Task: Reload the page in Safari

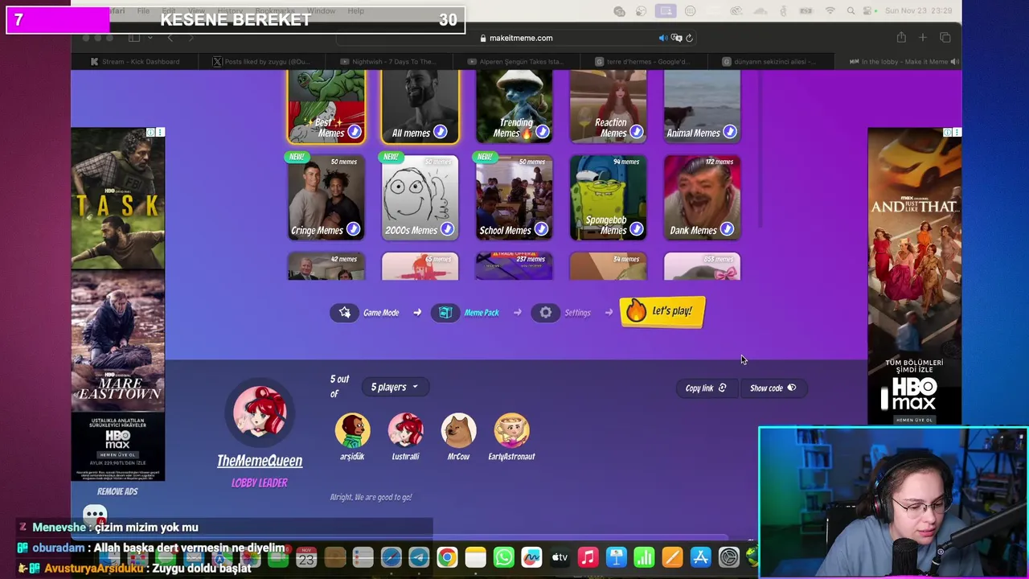Action: click(x=689, y=38)
